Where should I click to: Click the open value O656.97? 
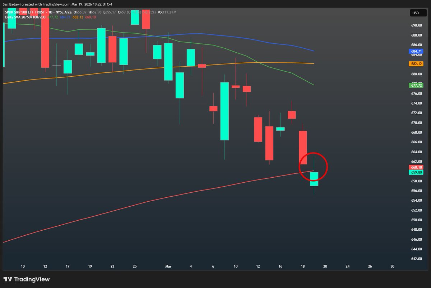pyautogui.click(x=80, y=12)
